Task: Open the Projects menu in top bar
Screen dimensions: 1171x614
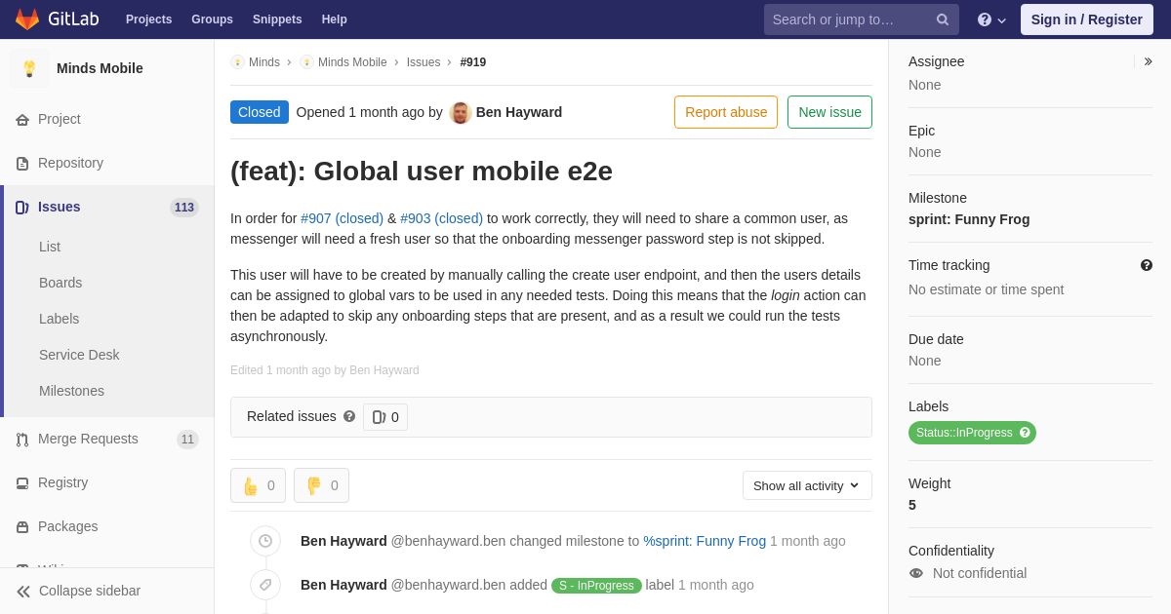Action: (x=148, y=19)
